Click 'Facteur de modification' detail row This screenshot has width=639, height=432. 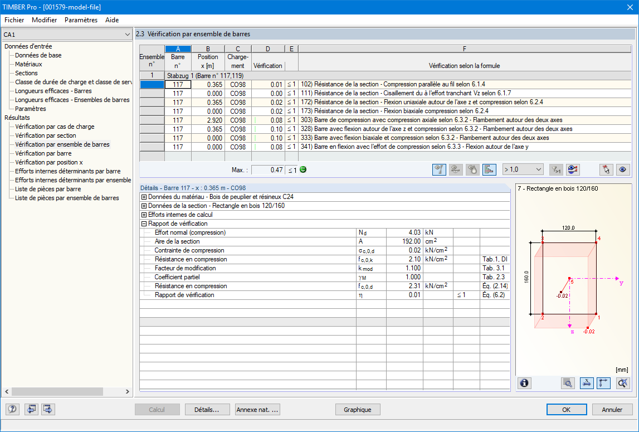[x=324, y=269]
